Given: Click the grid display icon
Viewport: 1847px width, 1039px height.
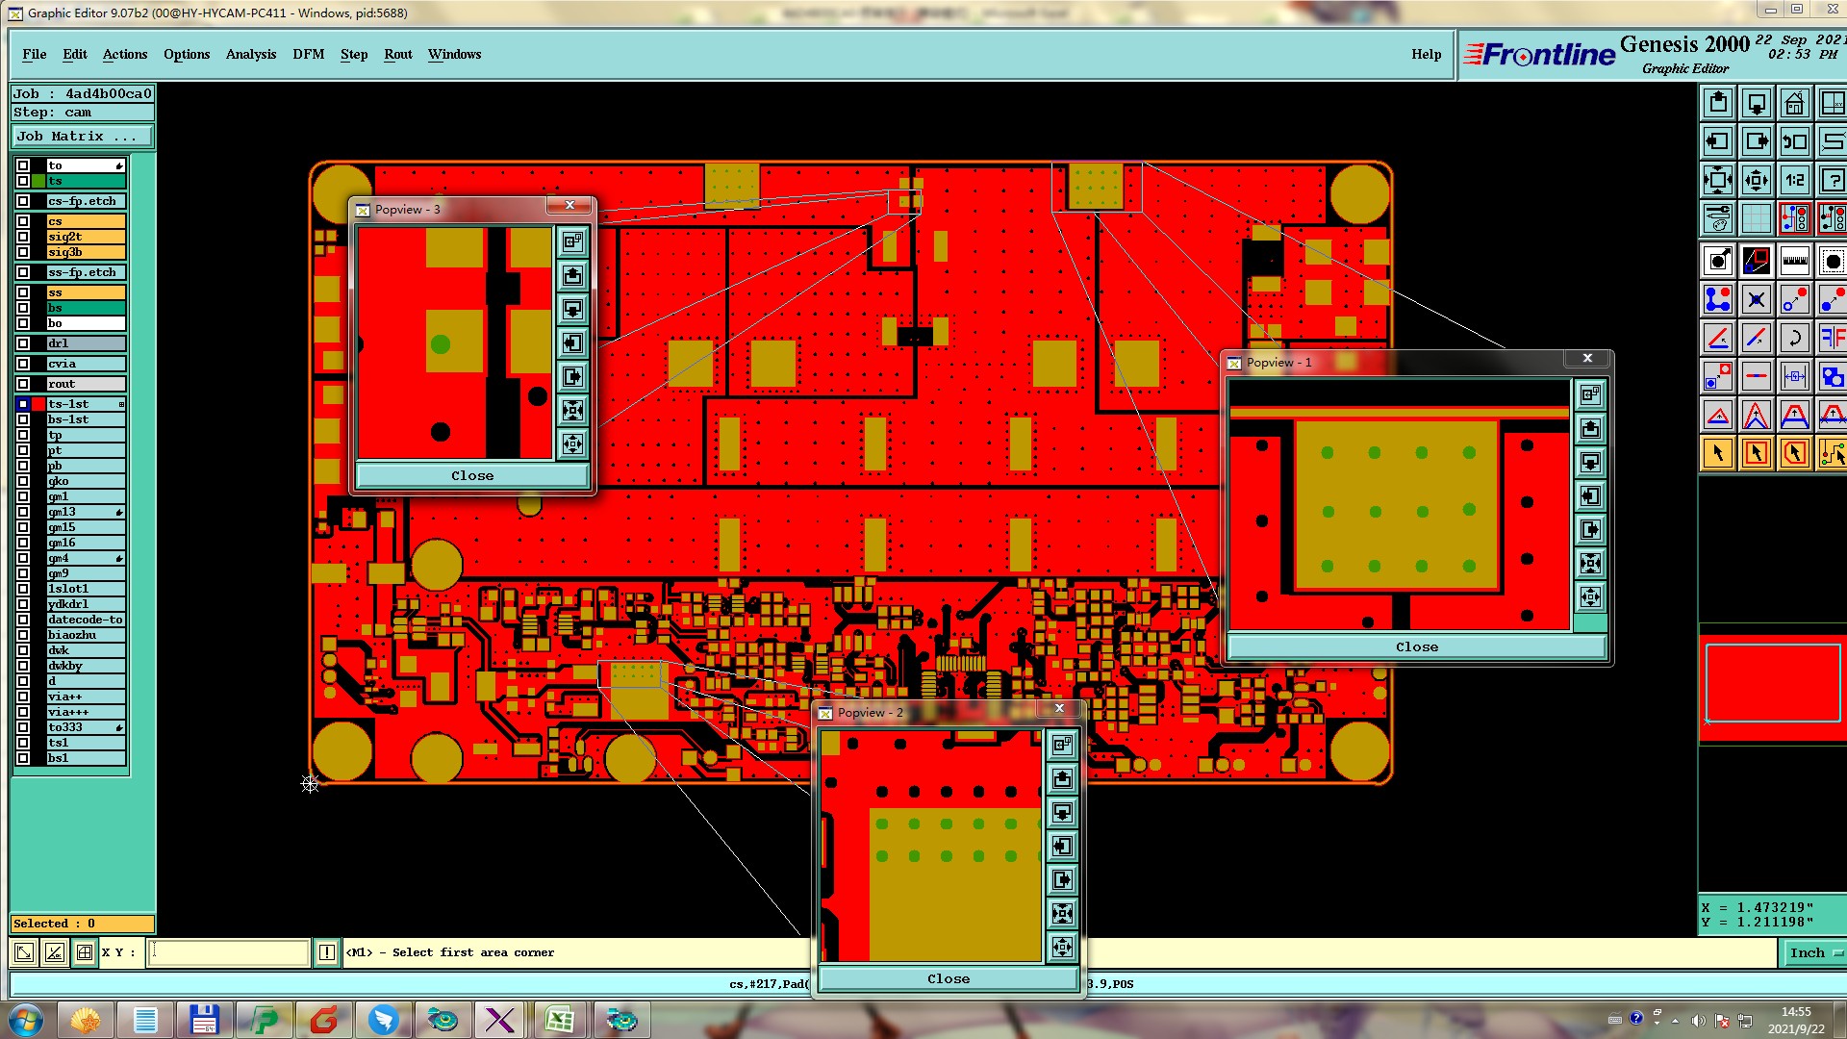Looking at the screenshot, I should tap(1756, 219).
